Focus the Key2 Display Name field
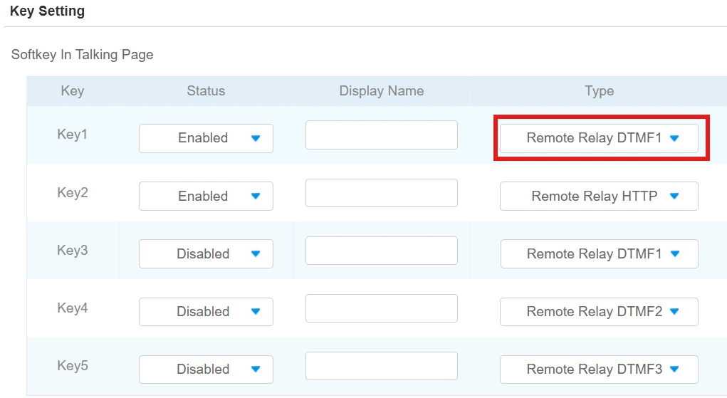The height and width of the screenshot is (398, 727). (x=381, y=193)
